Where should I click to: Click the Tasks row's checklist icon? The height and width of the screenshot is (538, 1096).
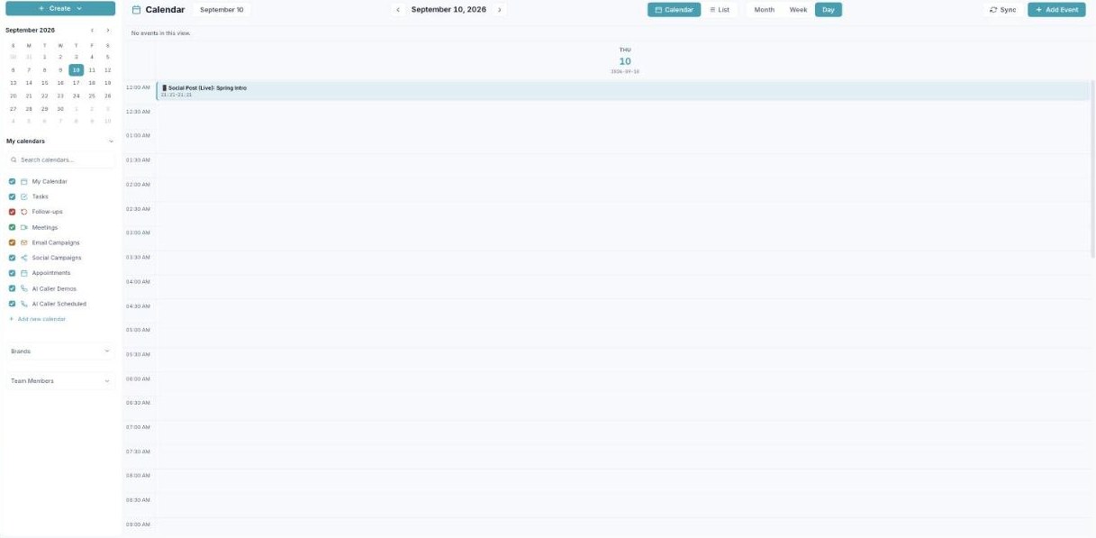(x=24, y=196)
